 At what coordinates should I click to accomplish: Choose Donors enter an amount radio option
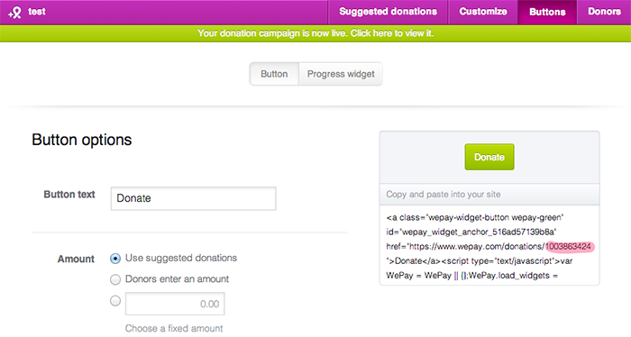pos(115,279)
